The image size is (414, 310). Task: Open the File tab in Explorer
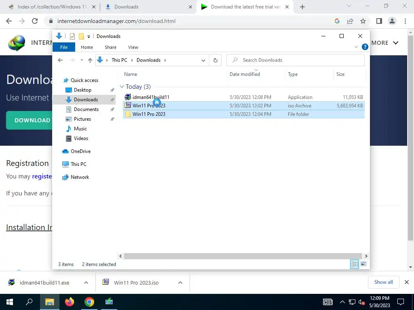tap(64, 47)
